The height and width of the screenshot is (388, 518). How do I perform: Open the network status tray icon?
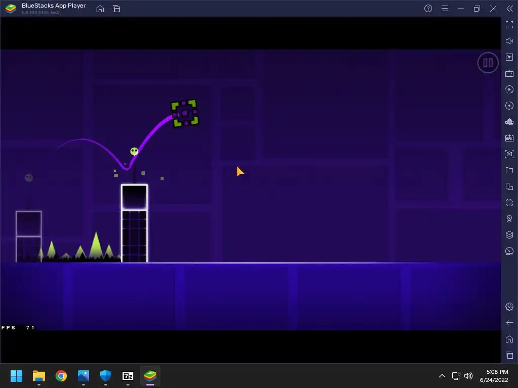coord(456,376)
